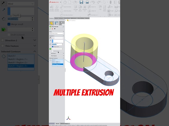Choose the Revolved Boss/Base tool
The width and height of the screenshot is (169, 126).
(x=57, y=8)
